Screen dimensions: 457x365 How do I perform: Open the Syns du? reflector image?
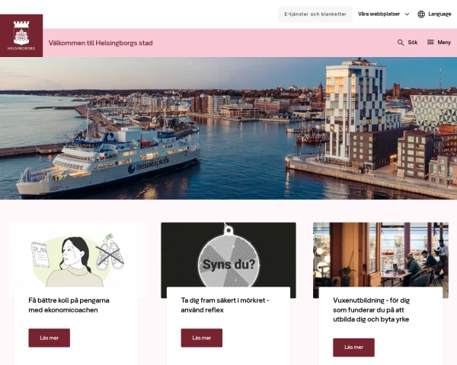click(x=228, y=255)
